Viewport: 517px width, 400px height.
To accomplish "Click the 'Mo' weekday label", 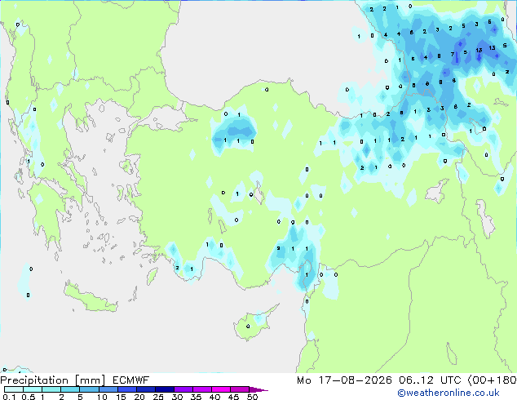I will 303,380.
